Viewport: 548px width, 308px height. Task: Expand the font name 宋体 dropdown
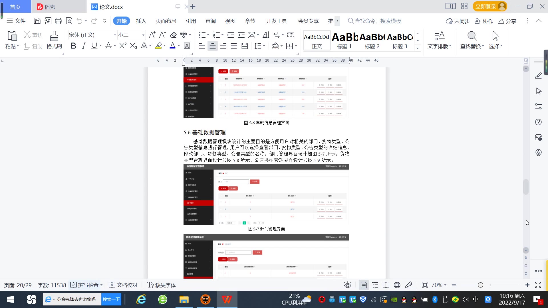115,35
